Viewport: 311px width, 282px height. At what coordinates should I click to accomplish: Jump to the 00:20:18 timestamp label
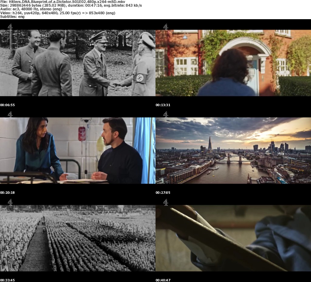pyautogui.click(x=8, y=193)
